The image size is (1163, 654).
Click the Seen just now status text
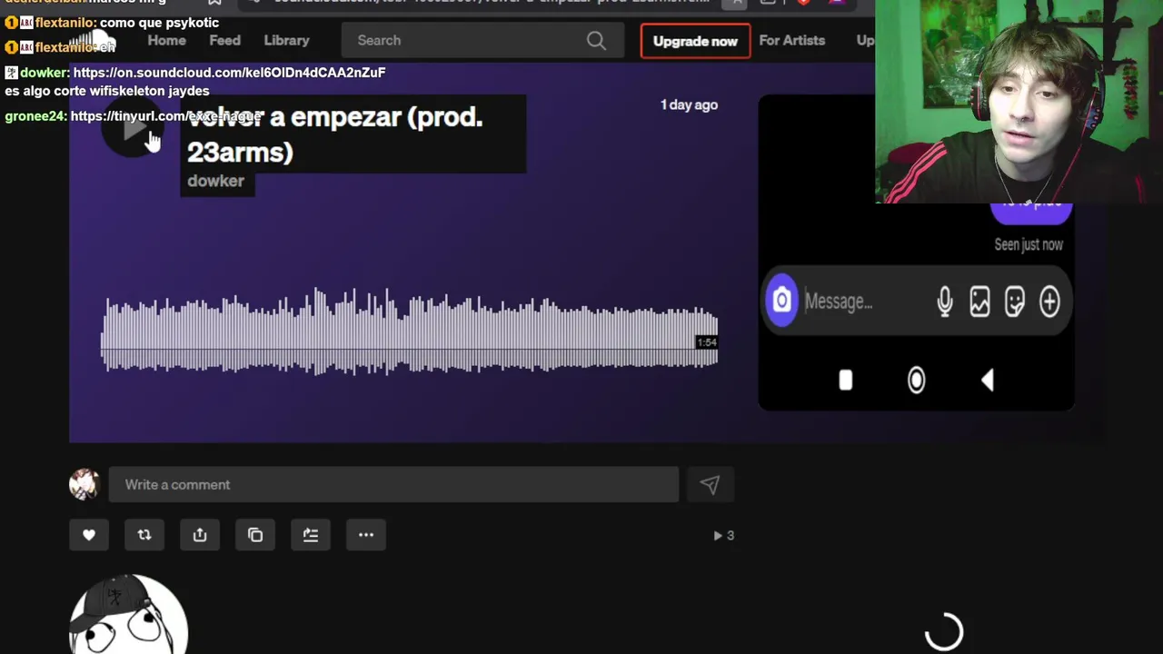point(1029,244)
